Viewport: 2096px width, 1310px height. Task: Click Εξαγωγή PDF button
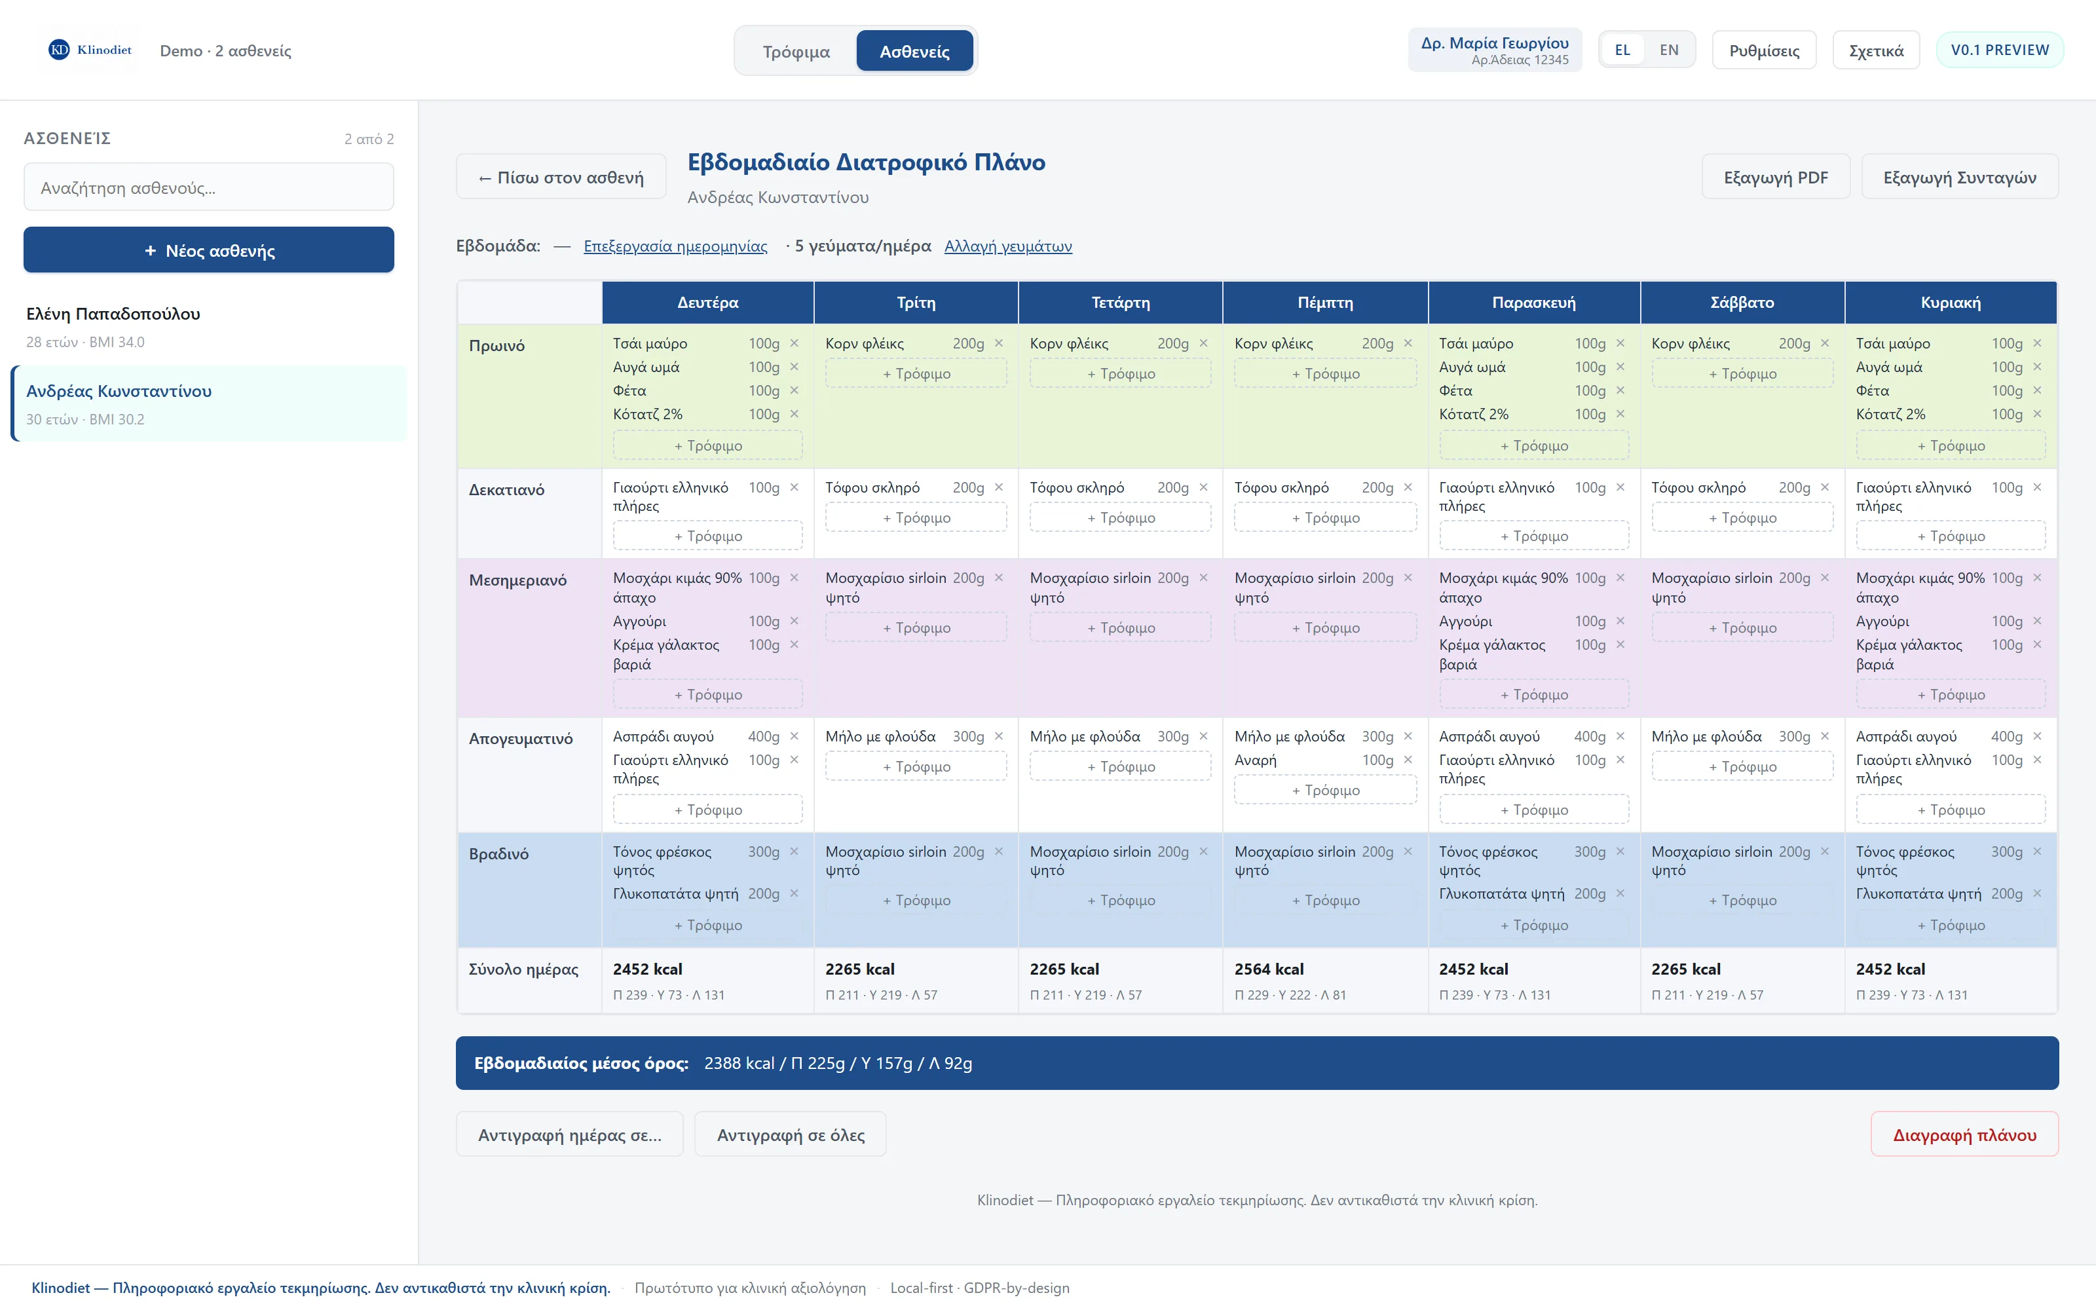point(1776,177)
